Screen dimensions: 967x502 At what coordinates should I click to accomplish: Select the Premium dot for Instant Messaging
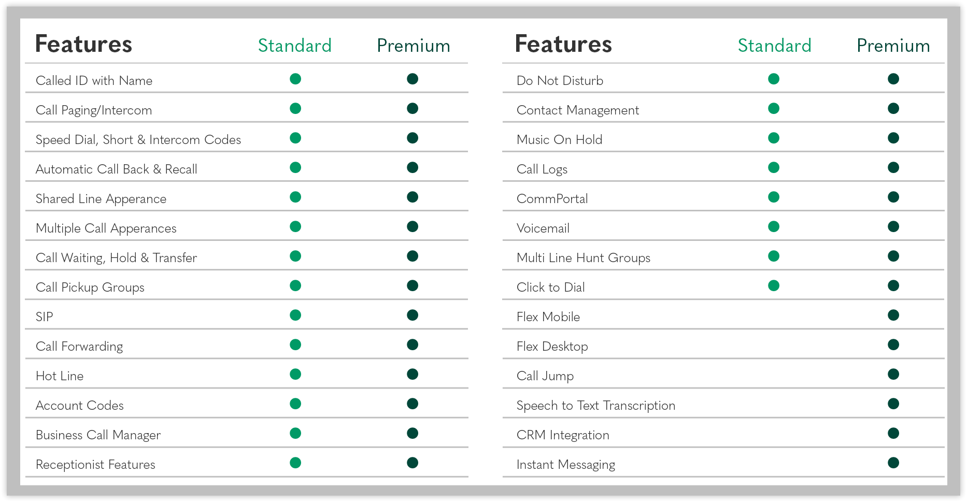point(893,463)
